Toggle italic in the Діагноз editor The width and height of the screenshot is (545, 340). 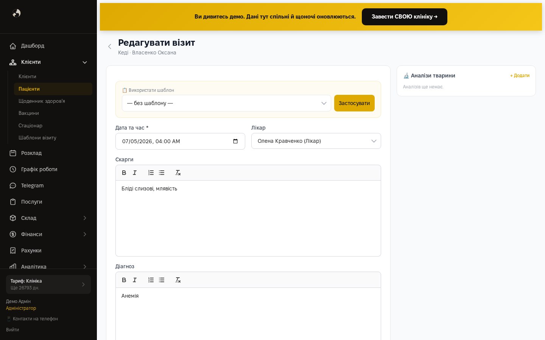tap(135, 280)
